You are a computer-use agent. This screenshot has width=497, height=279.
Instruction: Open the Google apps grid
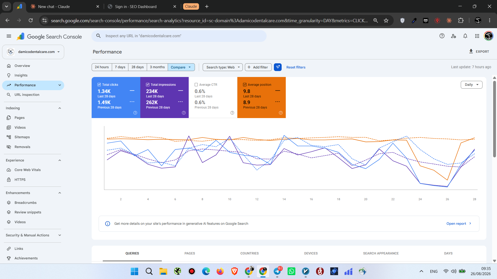pos(477,36)
